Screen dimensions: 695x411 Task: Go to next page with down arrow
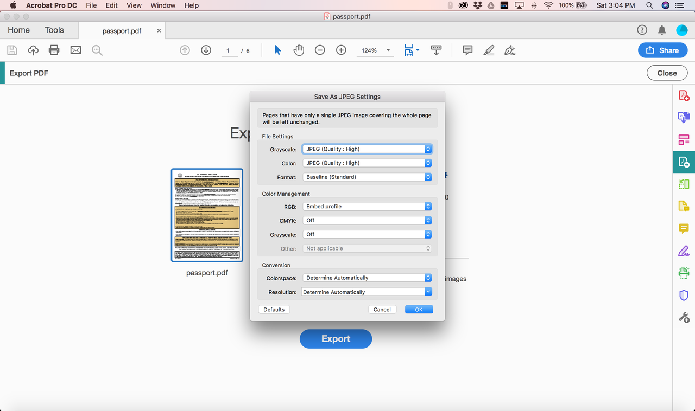click(x=206, y=50)
